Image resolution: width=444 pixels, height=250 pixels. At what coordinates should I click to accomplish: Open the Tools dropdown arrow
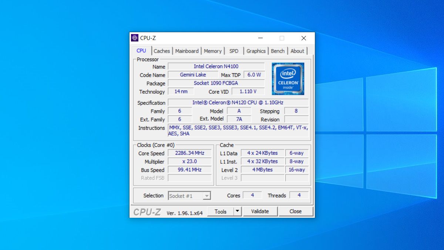coord(238,211)
